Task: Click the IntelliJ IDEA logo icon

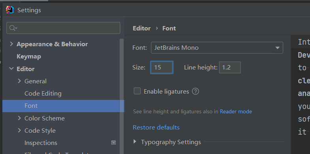Action: pyautogui.click(x=10, y=10)
